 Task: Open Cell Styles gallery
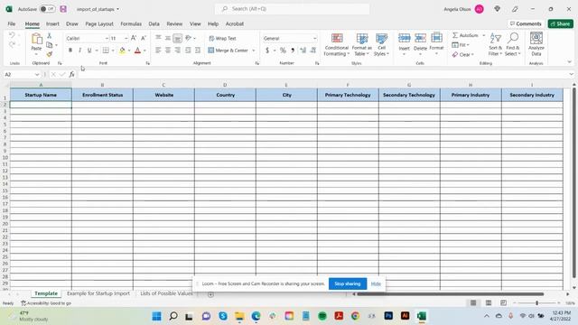[x=381, y=44]
